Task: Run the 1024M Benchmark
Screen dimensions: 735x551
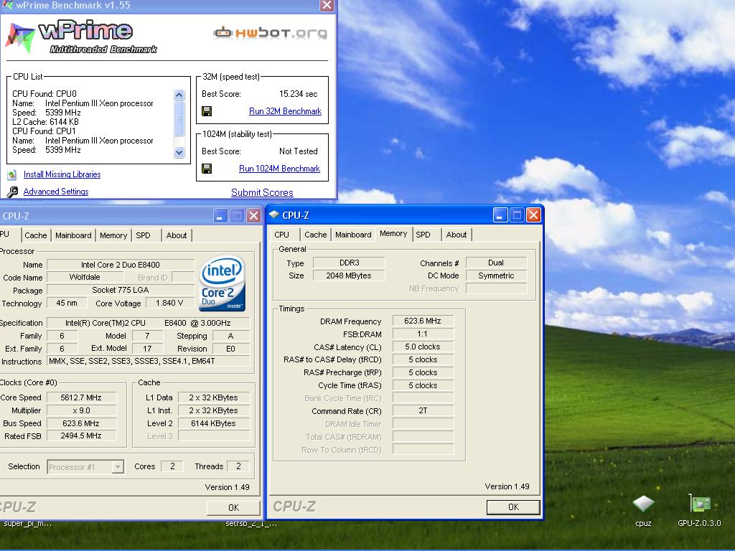Action: (x=279, y=168)
